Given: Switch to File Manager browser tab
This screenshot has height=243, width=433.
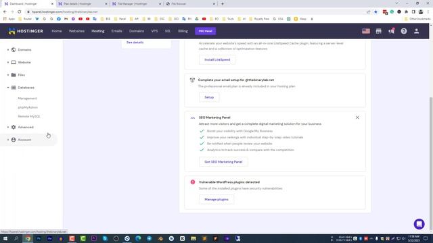Looking at the screenshot, I should tap(137, 4).
